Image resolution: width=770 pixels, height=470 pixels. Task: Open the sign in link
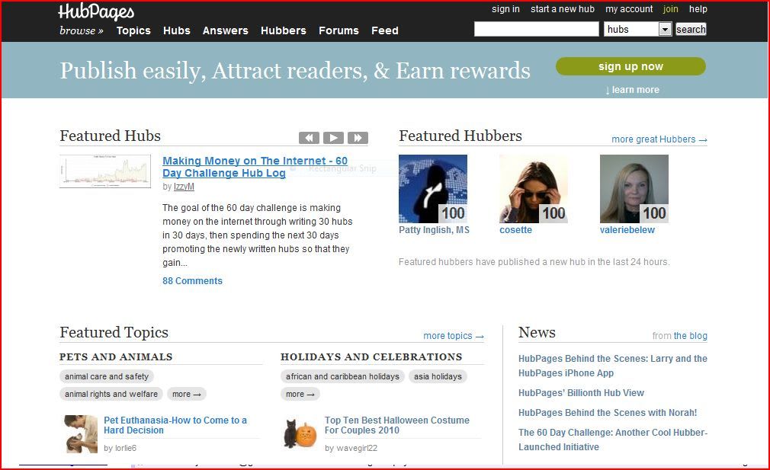pos(505,9)
